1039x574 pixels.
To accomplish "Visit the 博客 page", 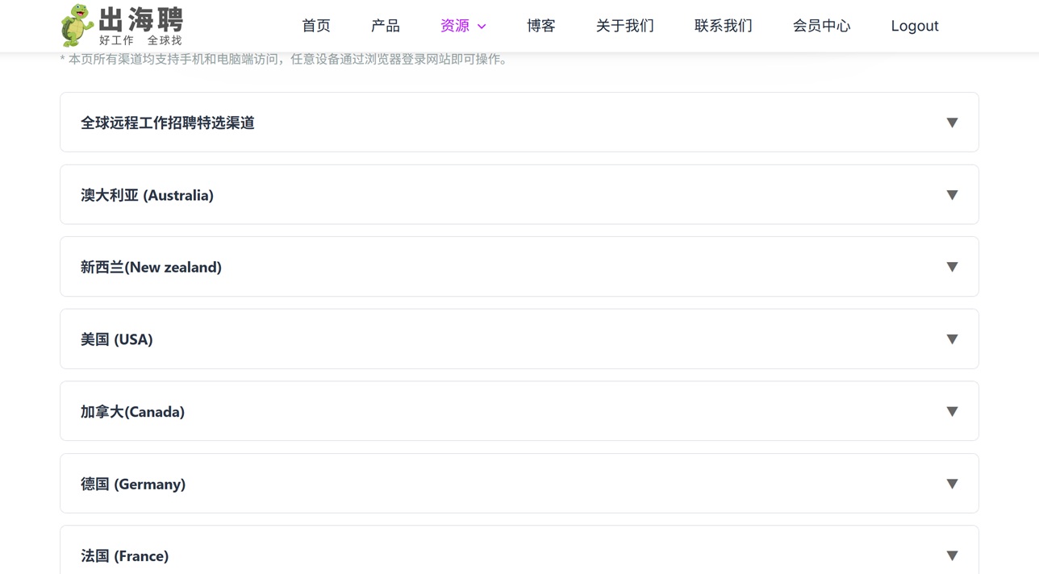I will [x=541, y=26].
